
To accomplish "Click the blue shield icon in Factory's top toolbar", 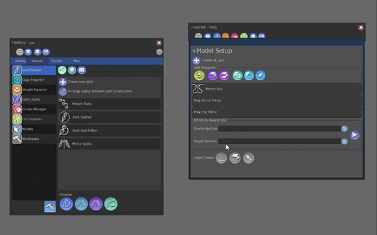I will coord(28,52).
